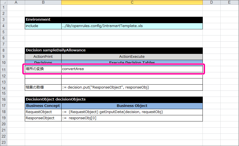Select column D header
Image resolution: width=239 pixels, height=146 pixels.
click(211, 2)
